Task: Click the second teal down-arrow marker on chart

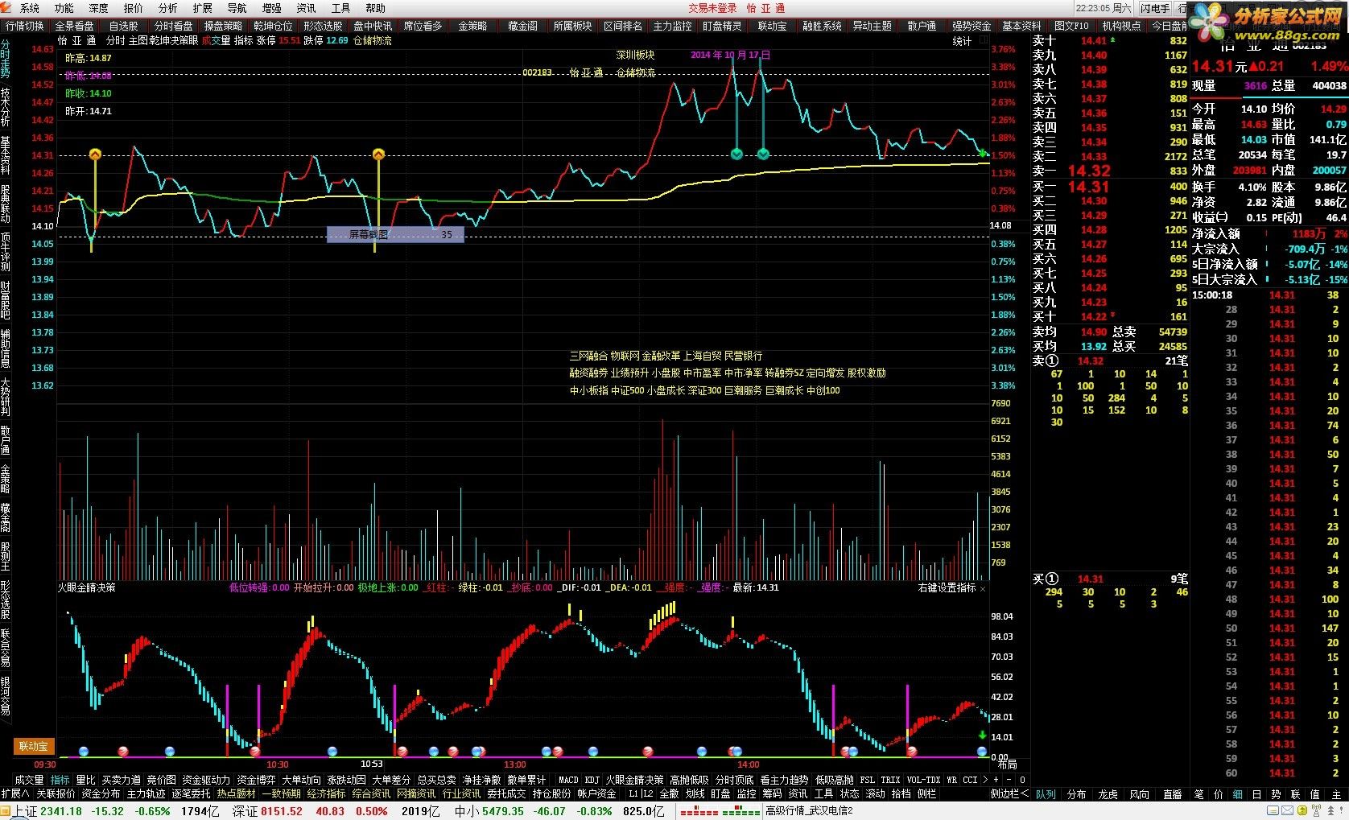Action: point(763,154)
